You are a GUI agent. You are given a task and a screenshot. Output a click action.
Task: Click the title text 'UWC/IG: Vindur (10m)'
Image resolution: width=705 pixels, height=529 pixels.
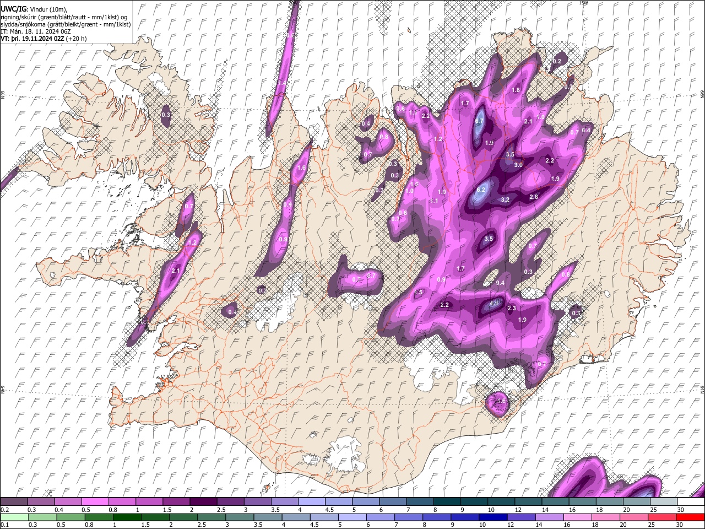click(x=34, y=9)
